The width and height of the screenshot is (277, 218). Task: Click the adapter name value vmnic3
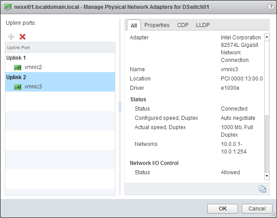tap(229, 69)
